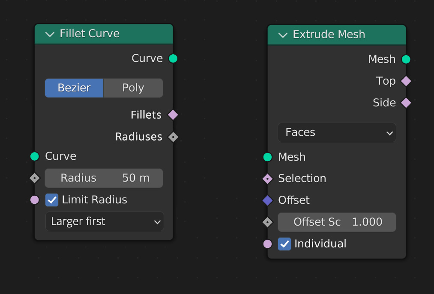This screenshot has width=434, height=294.
Task: Open the Faces mode dropdown
Action: [337, 132]
